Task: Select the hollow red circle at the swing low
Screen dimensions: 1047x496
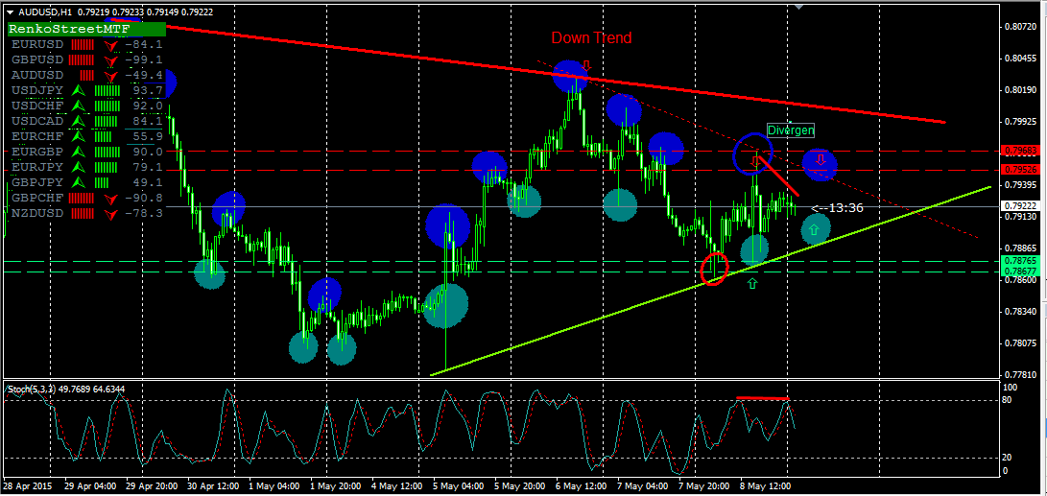Action: 715,268
